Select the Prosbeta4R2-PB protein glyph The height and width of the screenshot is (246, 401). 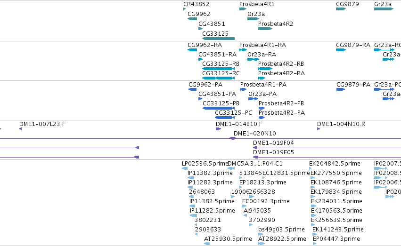coord(262,109)
